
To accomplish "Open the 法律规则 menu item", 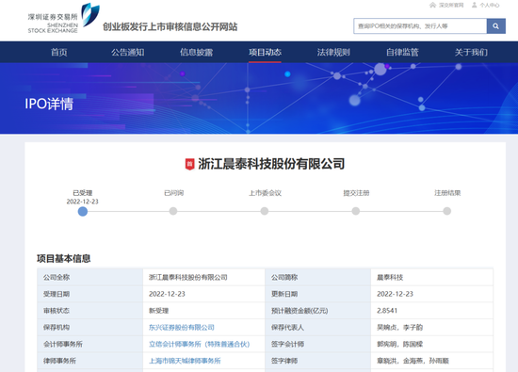I will tap(333, 52).
